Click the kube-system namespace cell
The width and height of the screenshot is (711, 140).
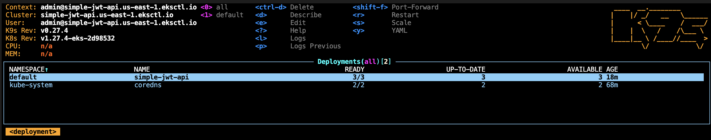(31, 85)
